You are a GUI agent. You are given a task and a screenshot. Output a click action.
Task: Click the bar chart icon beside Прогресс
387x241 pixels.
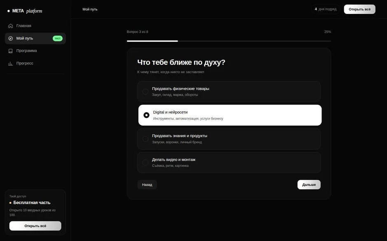pyautogui.click(x=11, y=64)
